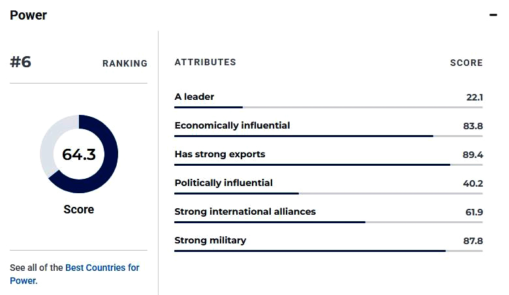Click the 87.8 military score value
509x295 pixels.
tap(472, 241)
